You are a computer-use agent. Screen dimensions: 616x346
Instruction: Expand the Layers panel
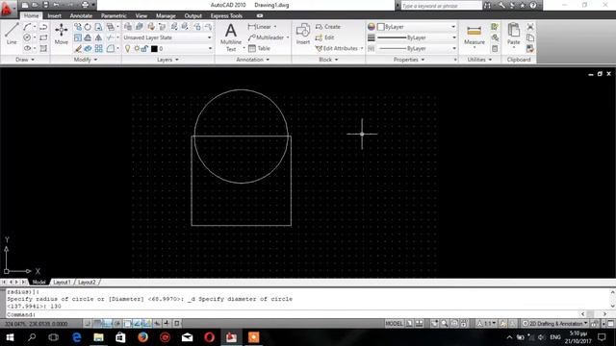coord(167,60)
